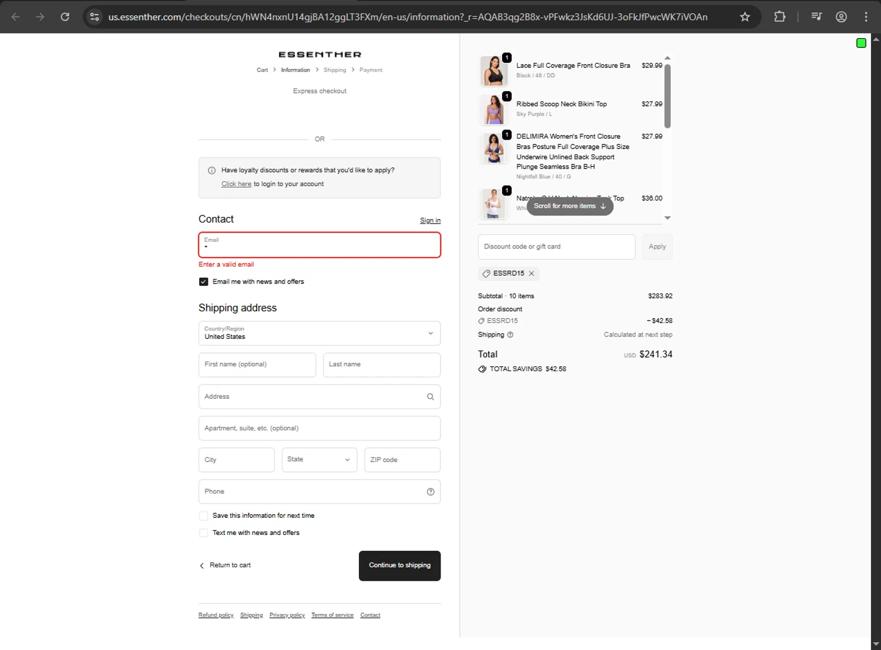Click the browser forward arrow
This screenshot has width=881, height=650.
[x=40, y=17]
